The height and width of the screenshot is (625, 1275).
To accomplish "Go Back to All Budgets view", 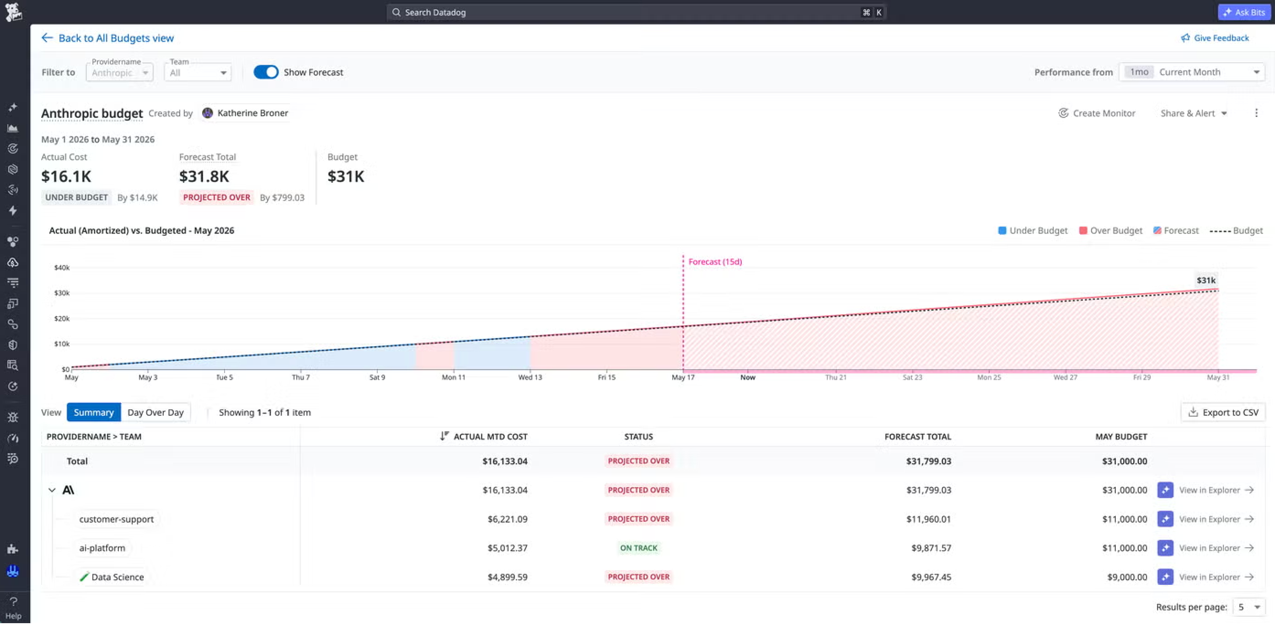I will click(107, 38).
